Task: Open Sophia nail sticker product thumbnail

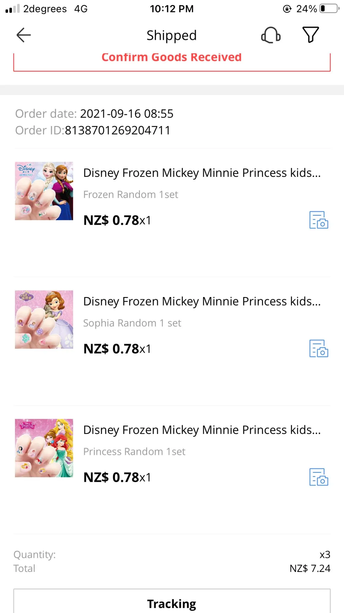Action: coord(44,319)
